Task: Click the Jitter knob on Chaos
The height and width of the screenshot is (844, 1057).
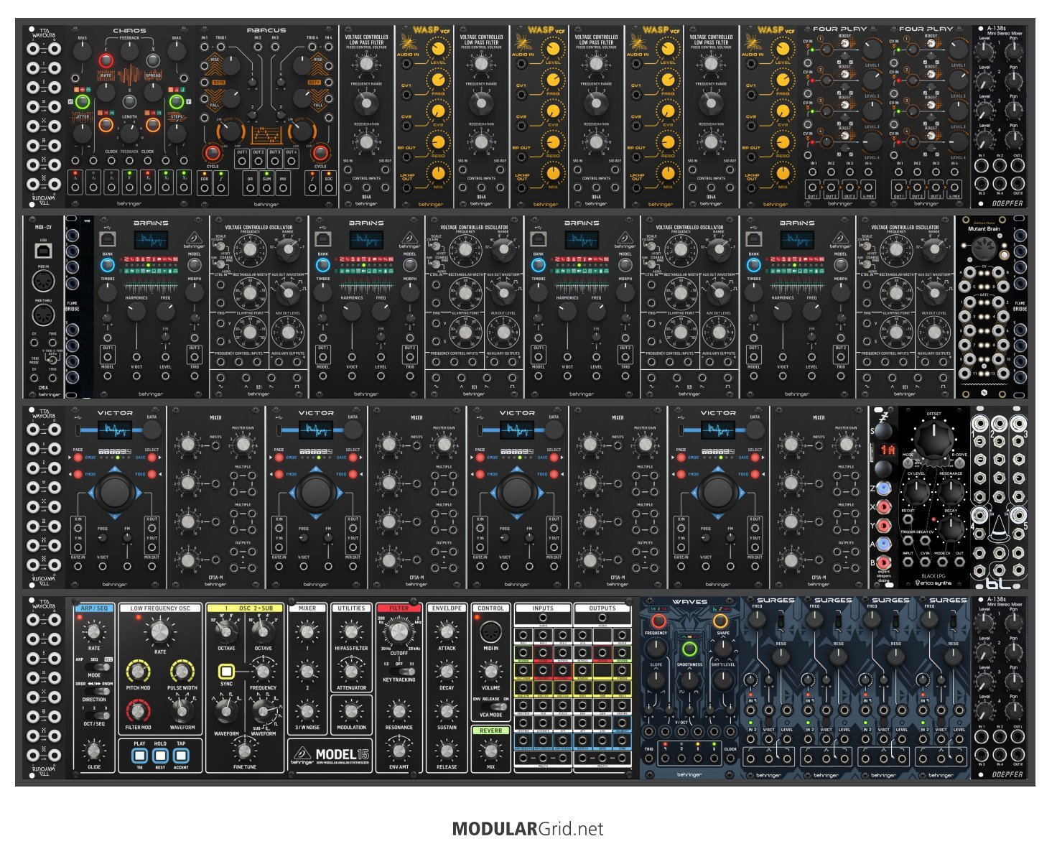Action: (83, 133)
